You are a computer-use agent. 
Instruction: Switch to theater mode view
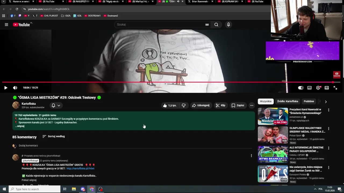click(x=327, y=88)
